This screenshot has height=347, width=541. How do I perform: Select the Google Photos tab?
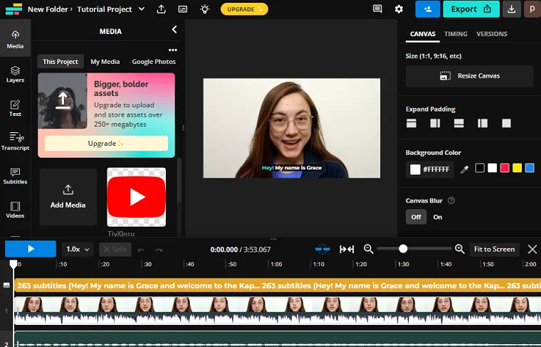pos(154,62)
